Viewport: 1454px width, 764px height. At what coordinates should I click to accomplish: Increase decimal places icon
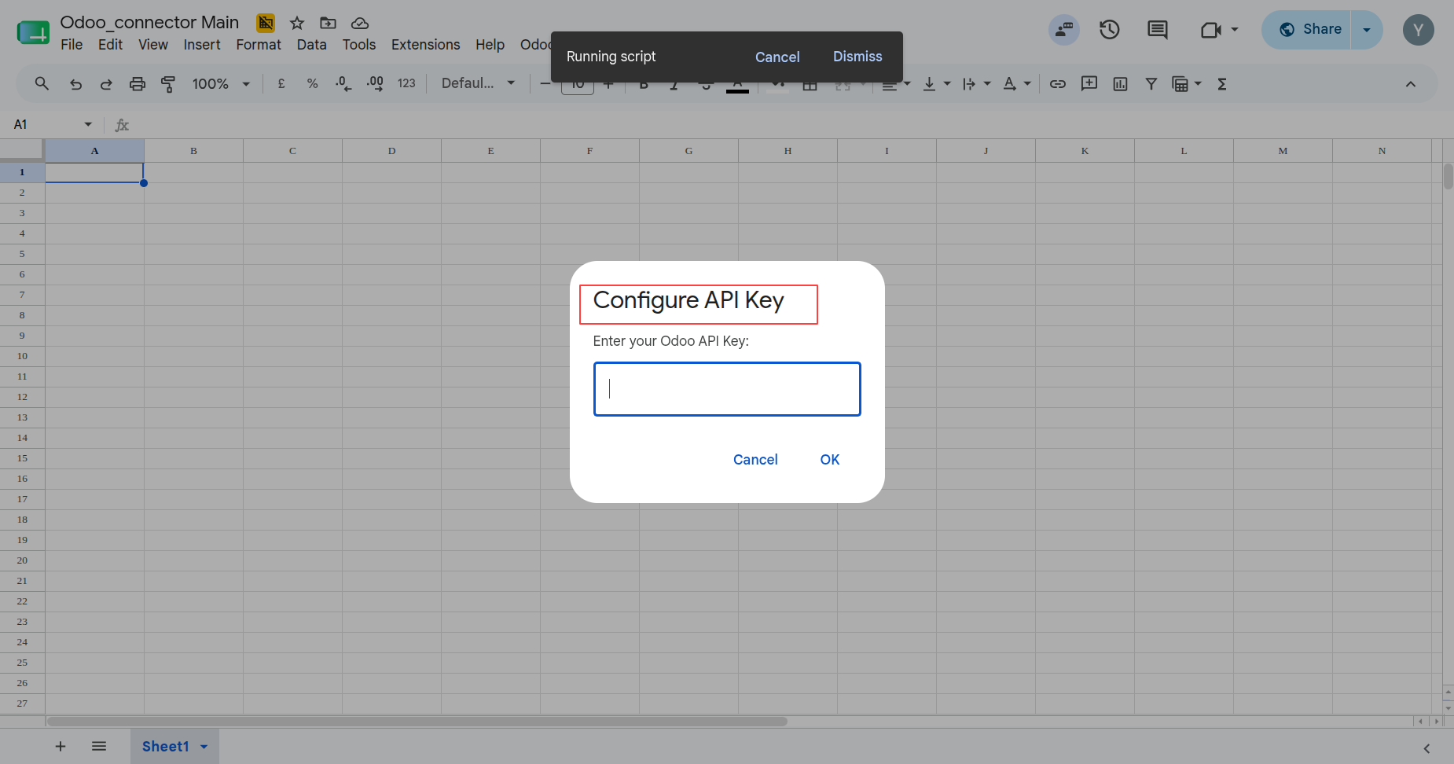pyautogui.click(x=375, y=83)
